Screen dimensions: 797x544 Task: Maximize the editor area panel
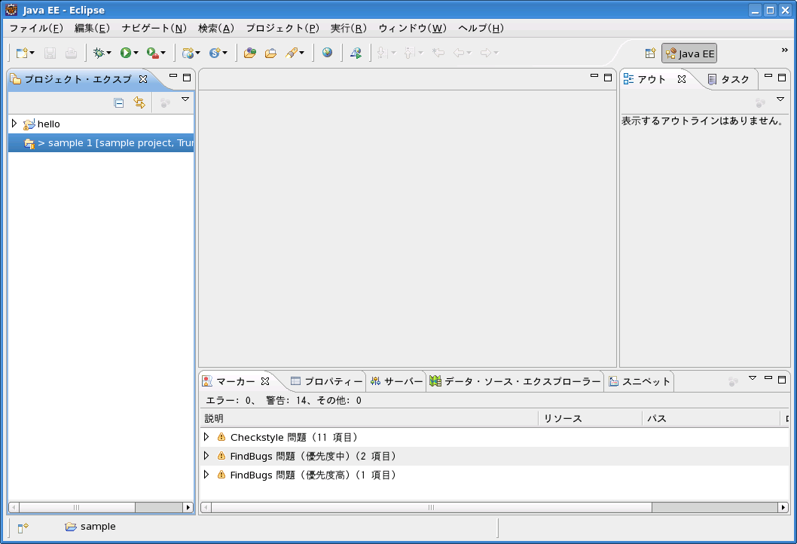pos(608,78)
